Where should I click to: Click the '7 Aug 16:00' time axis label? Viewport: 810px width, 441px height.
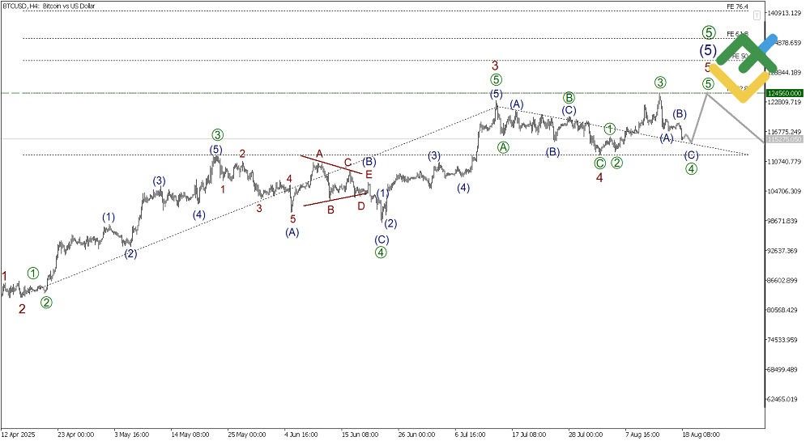point(642,435)
